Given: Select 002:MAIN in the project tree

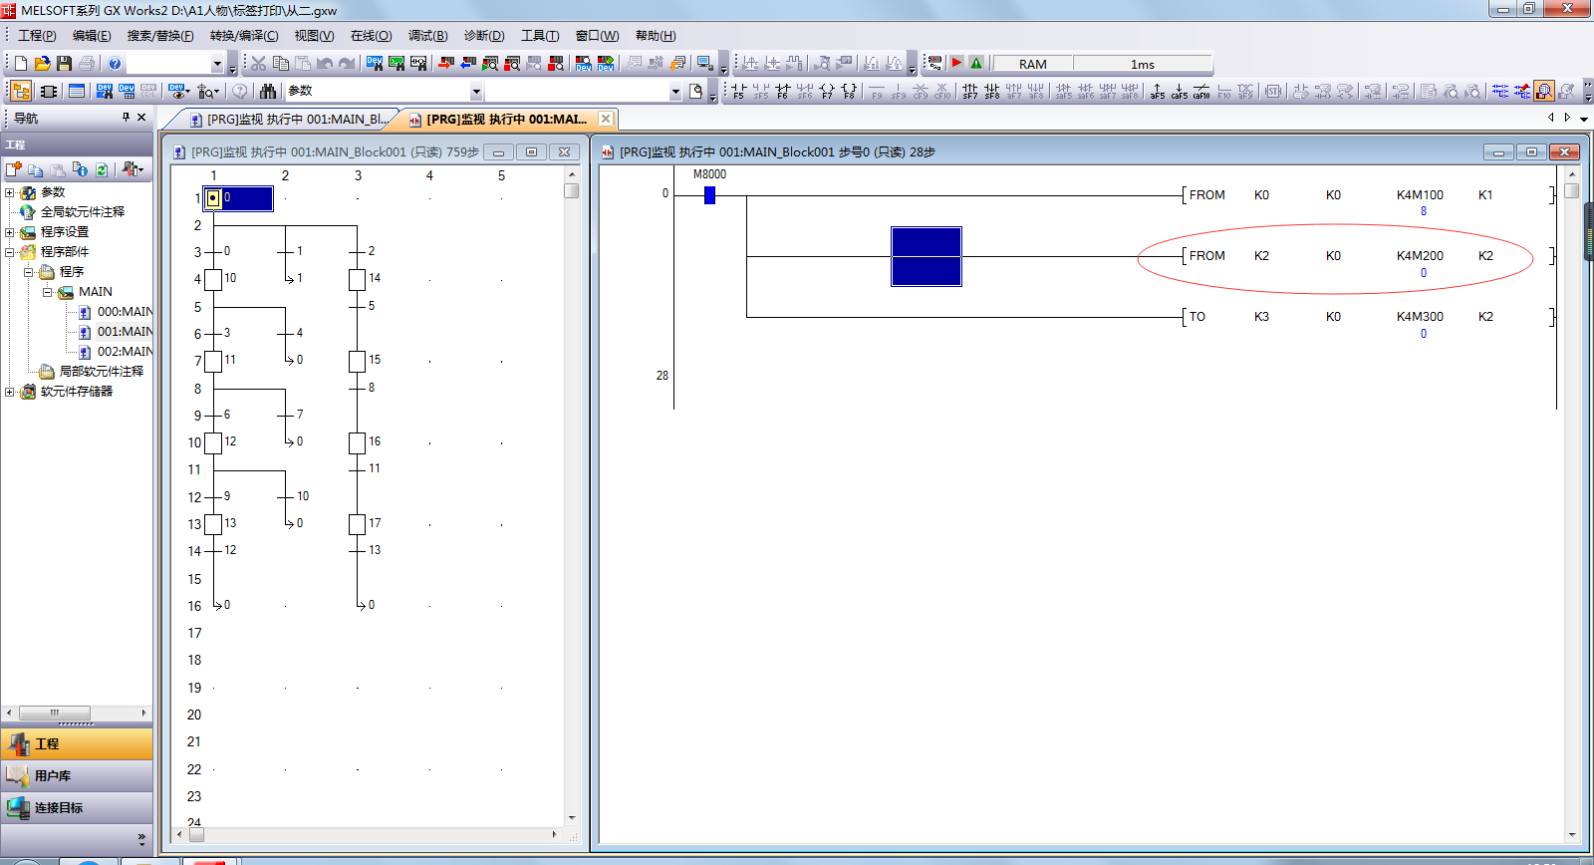Looking at the screenshot, I should pos(125,352).
